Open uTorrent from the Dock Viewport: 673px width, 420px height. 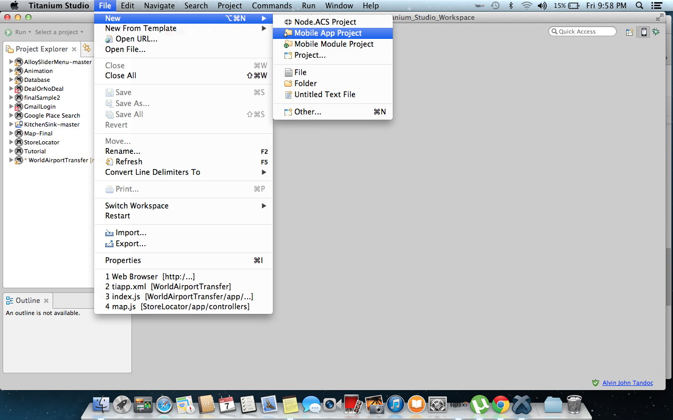click(x=480, y=404)
